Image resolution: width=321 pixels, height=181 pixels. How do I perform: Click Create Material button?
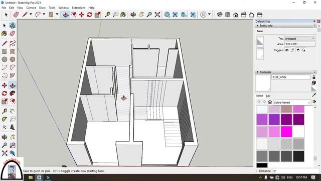(x=314, y=82)
